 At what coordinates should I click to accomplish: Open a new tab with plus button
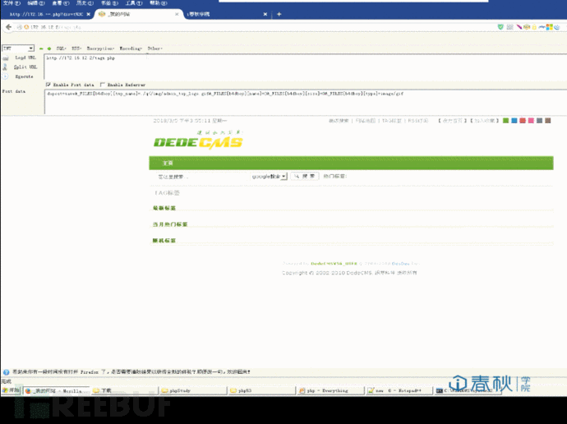tap(279, 14)
